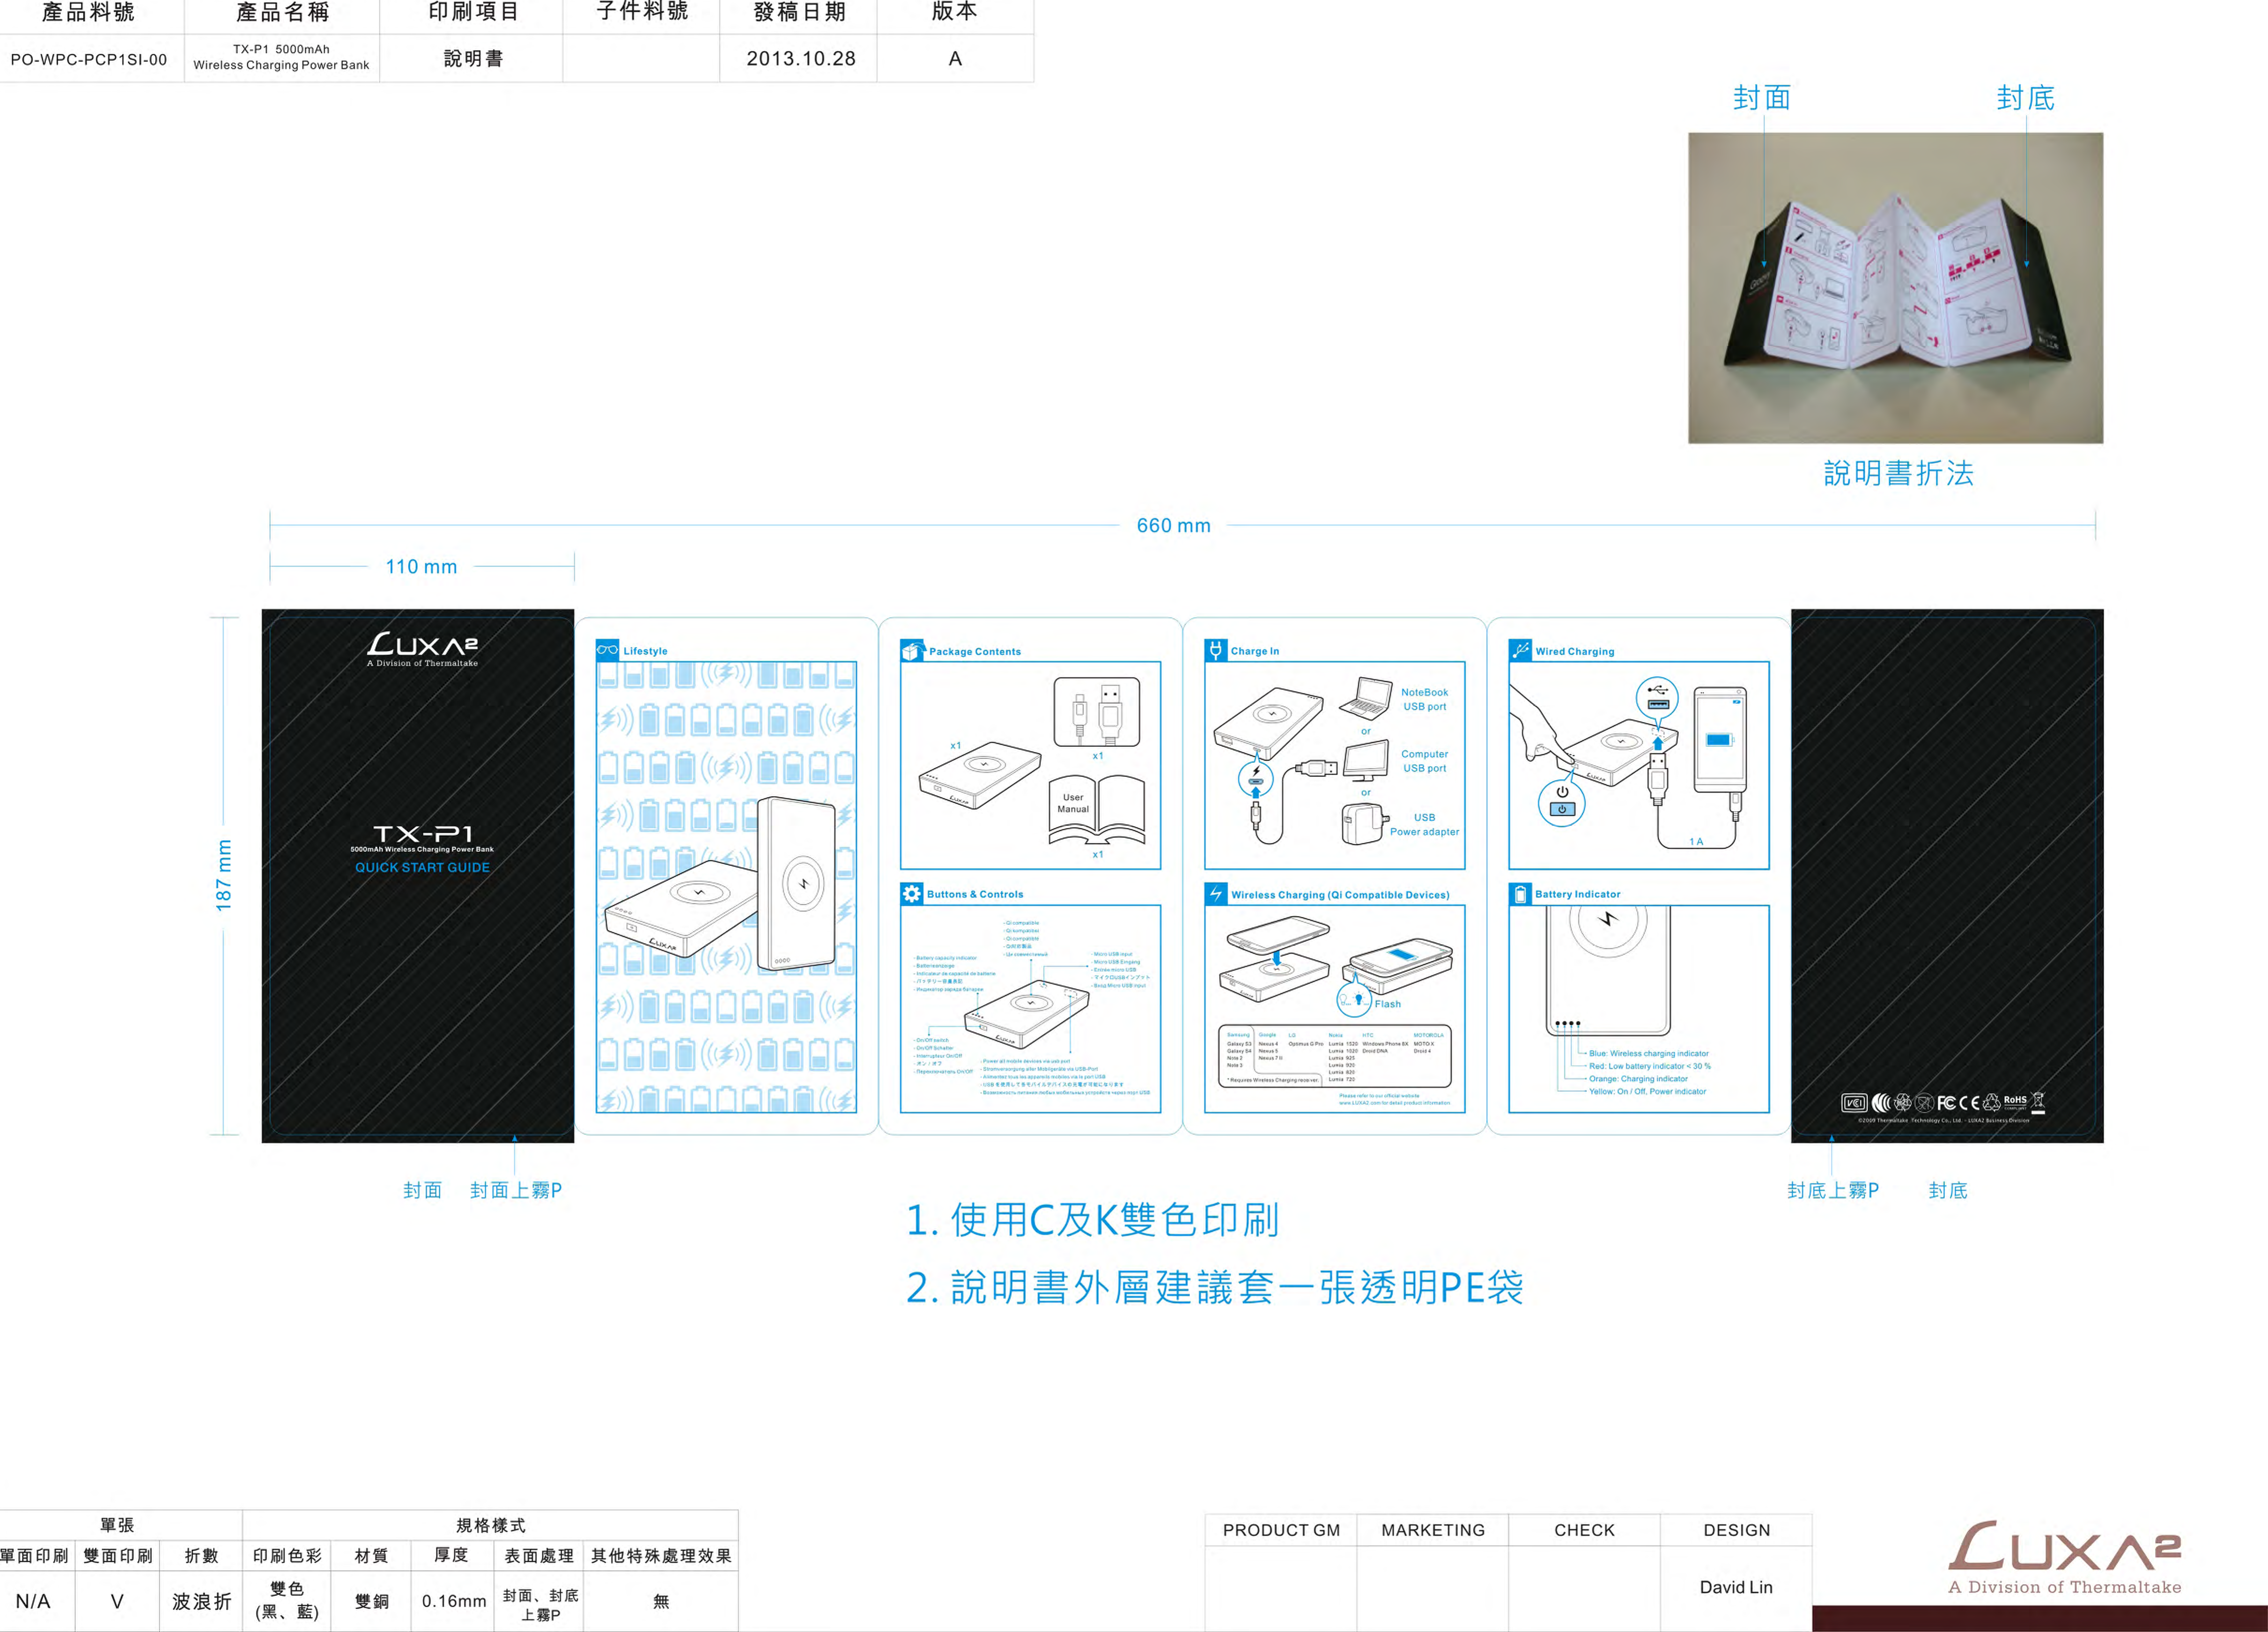Viewport: 2268px width, 1632px height.
Task: Click the folded manual photo thumbnail
Action: pyautogui.click(x=1895, y=288)
